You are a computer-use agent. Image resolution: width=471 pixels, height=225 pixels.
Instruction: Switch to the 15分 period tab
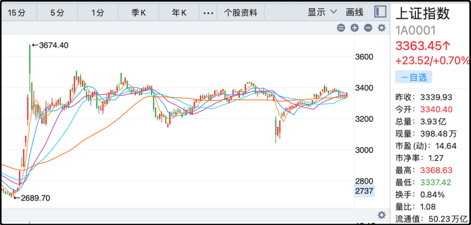coord(17,13)
